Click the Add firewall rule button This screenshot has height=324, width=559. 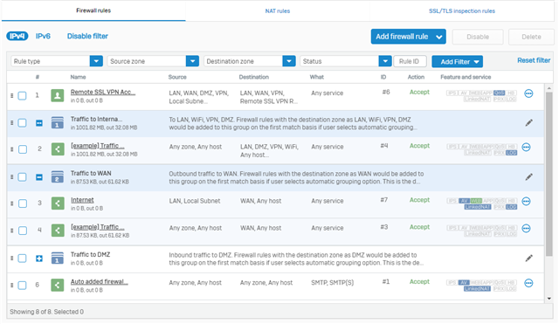tap(408, 37)
